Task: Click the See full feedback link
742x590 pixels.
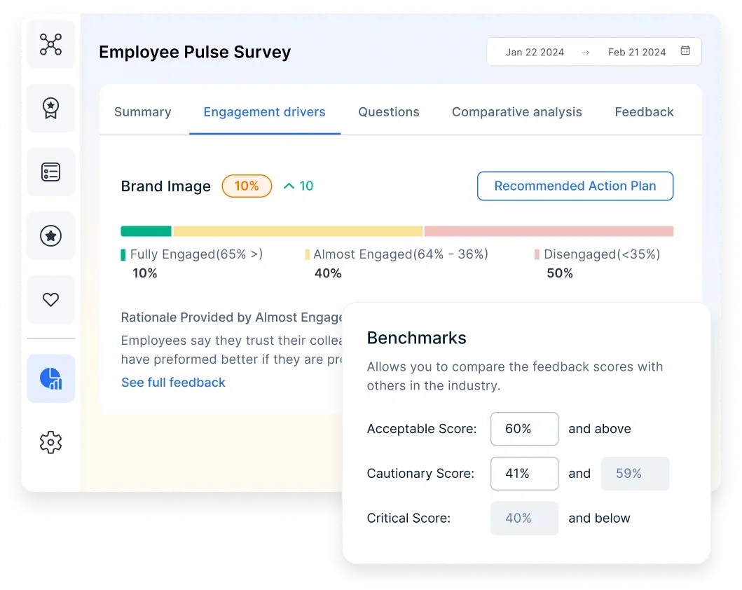Action: [x=173, y=383]
